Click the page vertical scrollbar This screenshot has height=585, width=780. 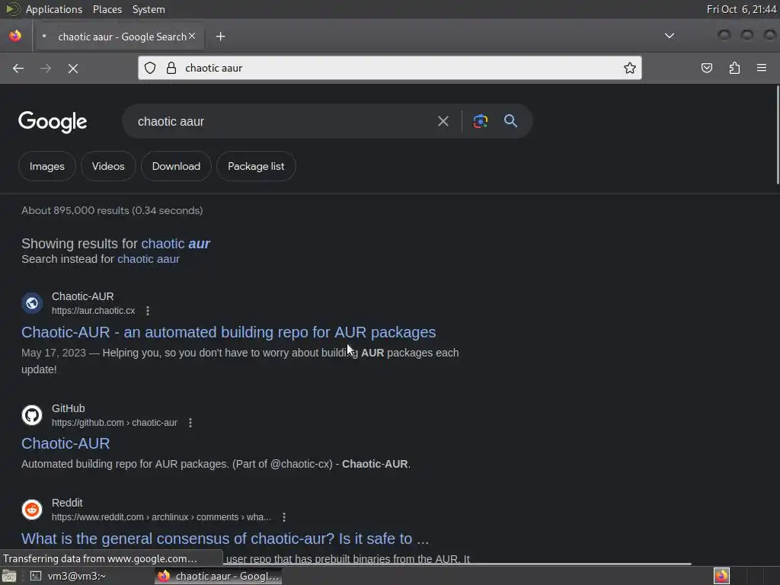pyautogui.click(x=778, y=135)
